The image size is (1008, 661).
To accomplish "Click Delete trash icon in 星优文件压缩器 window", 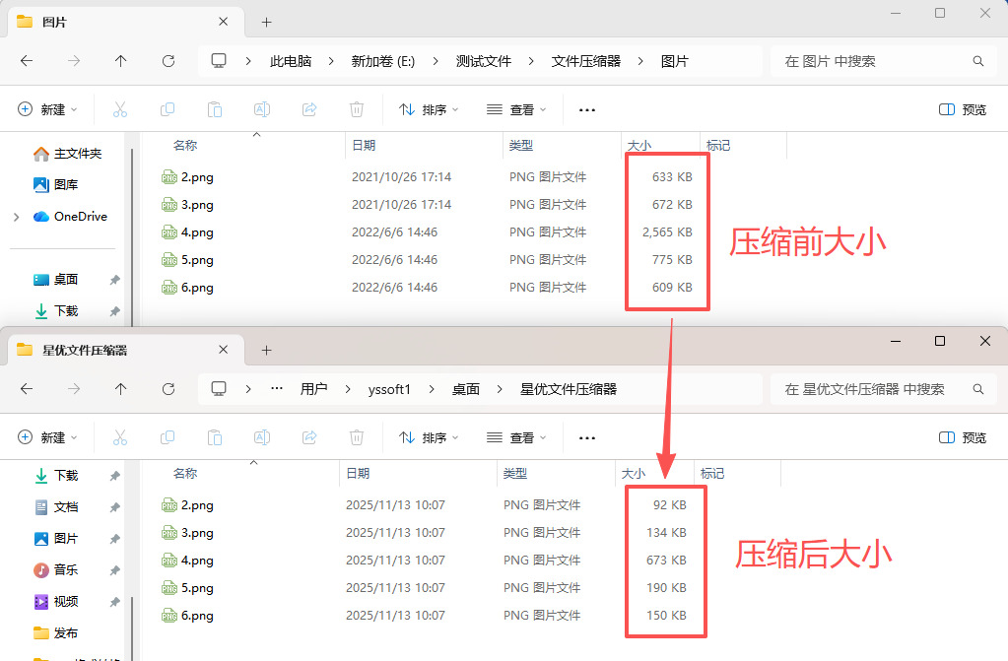I will point(357,438).
